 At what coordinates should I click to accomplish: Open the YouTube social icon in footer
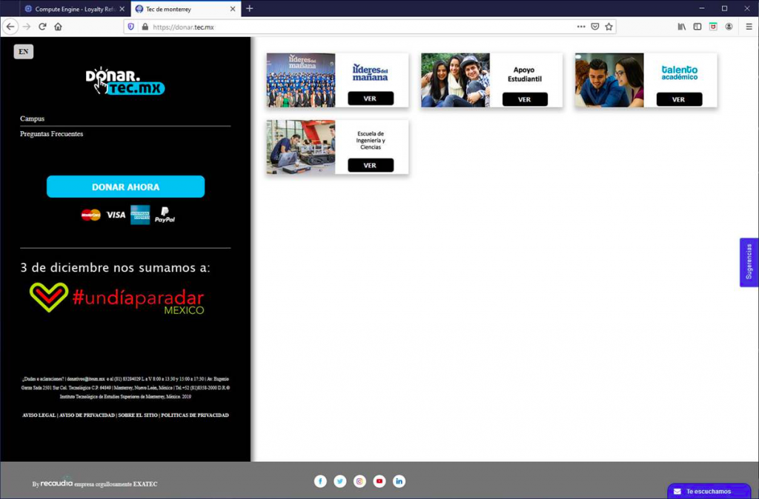click(379, 481)
